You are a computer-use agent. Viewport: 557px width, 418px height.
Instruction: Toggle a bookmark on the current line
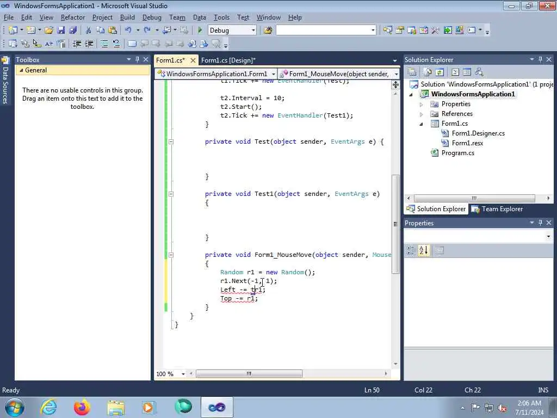pyautogui.click(x=132, y=44)
